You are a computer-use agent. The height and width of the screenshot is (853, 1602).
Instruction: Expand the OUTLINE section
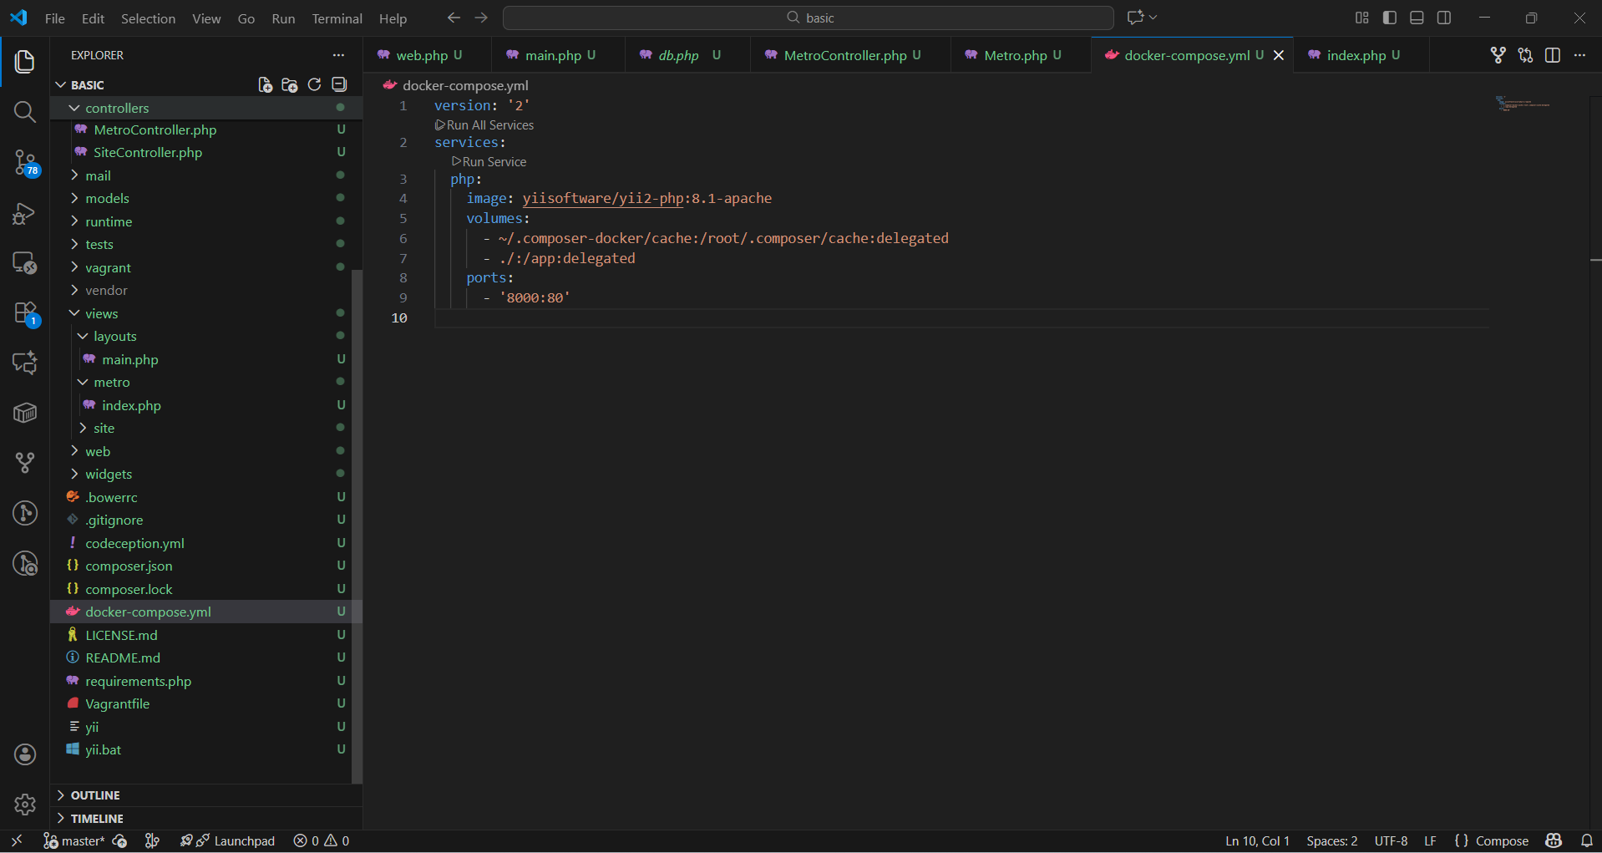(x=94, y=795)
